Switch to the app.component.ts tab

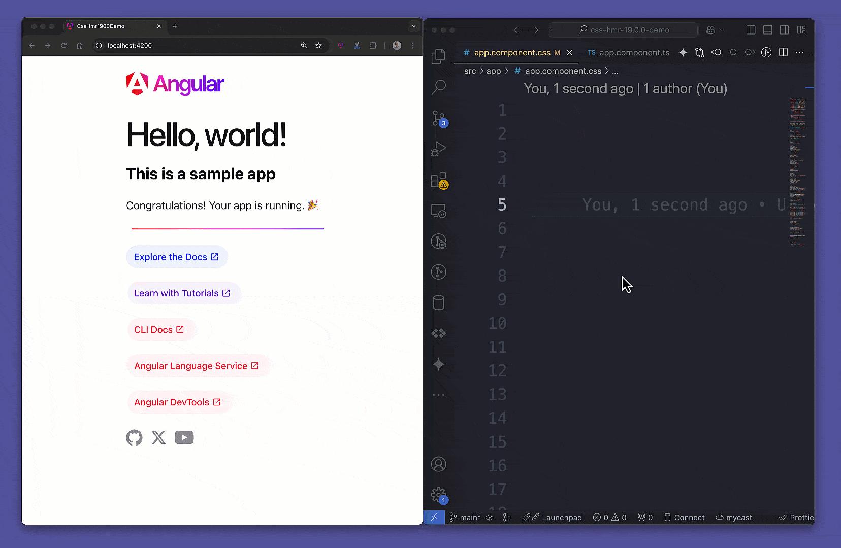click(x=634, y=52)
